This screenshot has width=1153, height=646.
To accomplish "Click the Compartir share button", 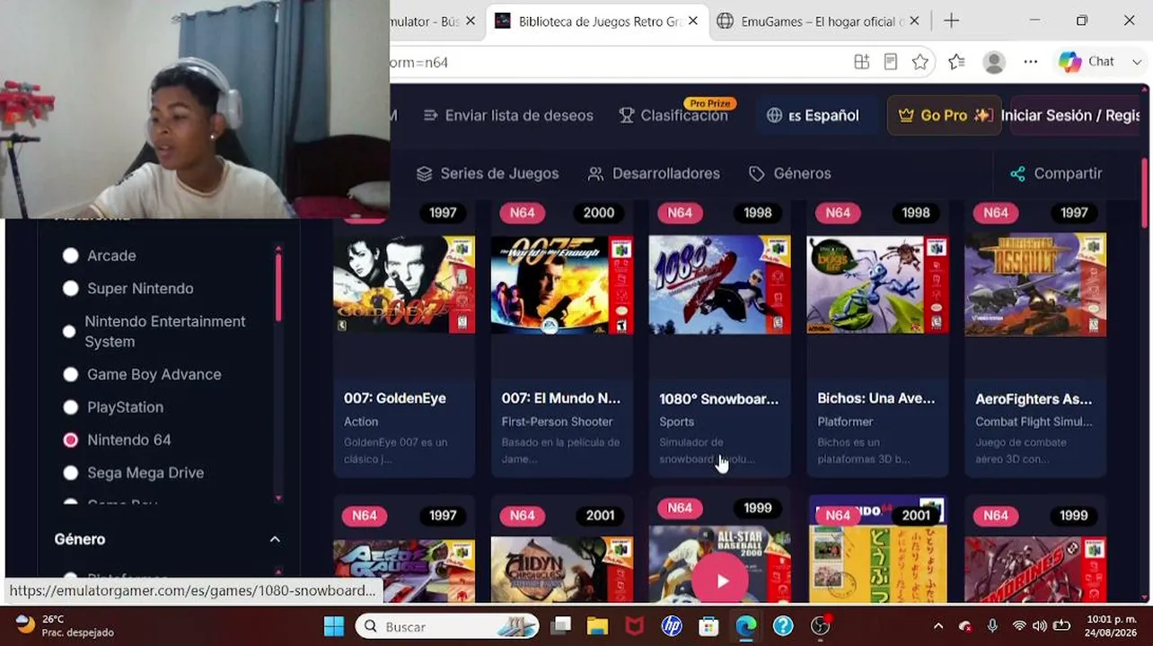I will (x=1057, y=173).
